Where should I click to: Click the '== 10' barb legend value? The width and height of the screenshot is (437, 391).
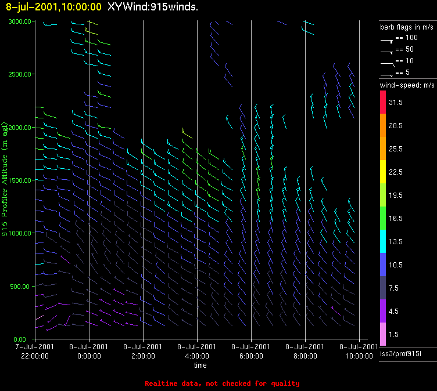(404, 61)
